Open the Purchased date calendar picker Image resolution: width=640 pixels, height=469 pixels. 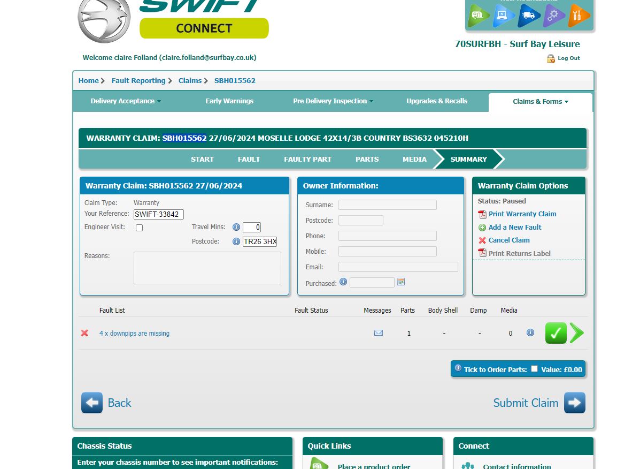pos(401,282)
